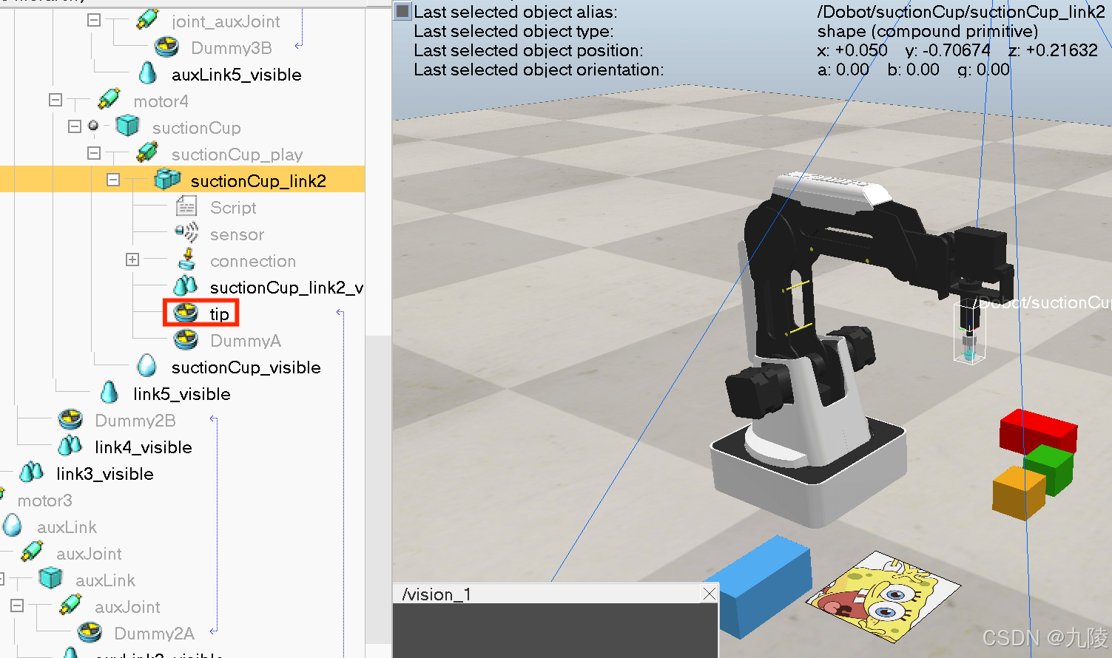The height and width of the screenshot is (658, 1112).
Task: Click the shape icon beside suctionCup_visible
Action: [147, 367]
